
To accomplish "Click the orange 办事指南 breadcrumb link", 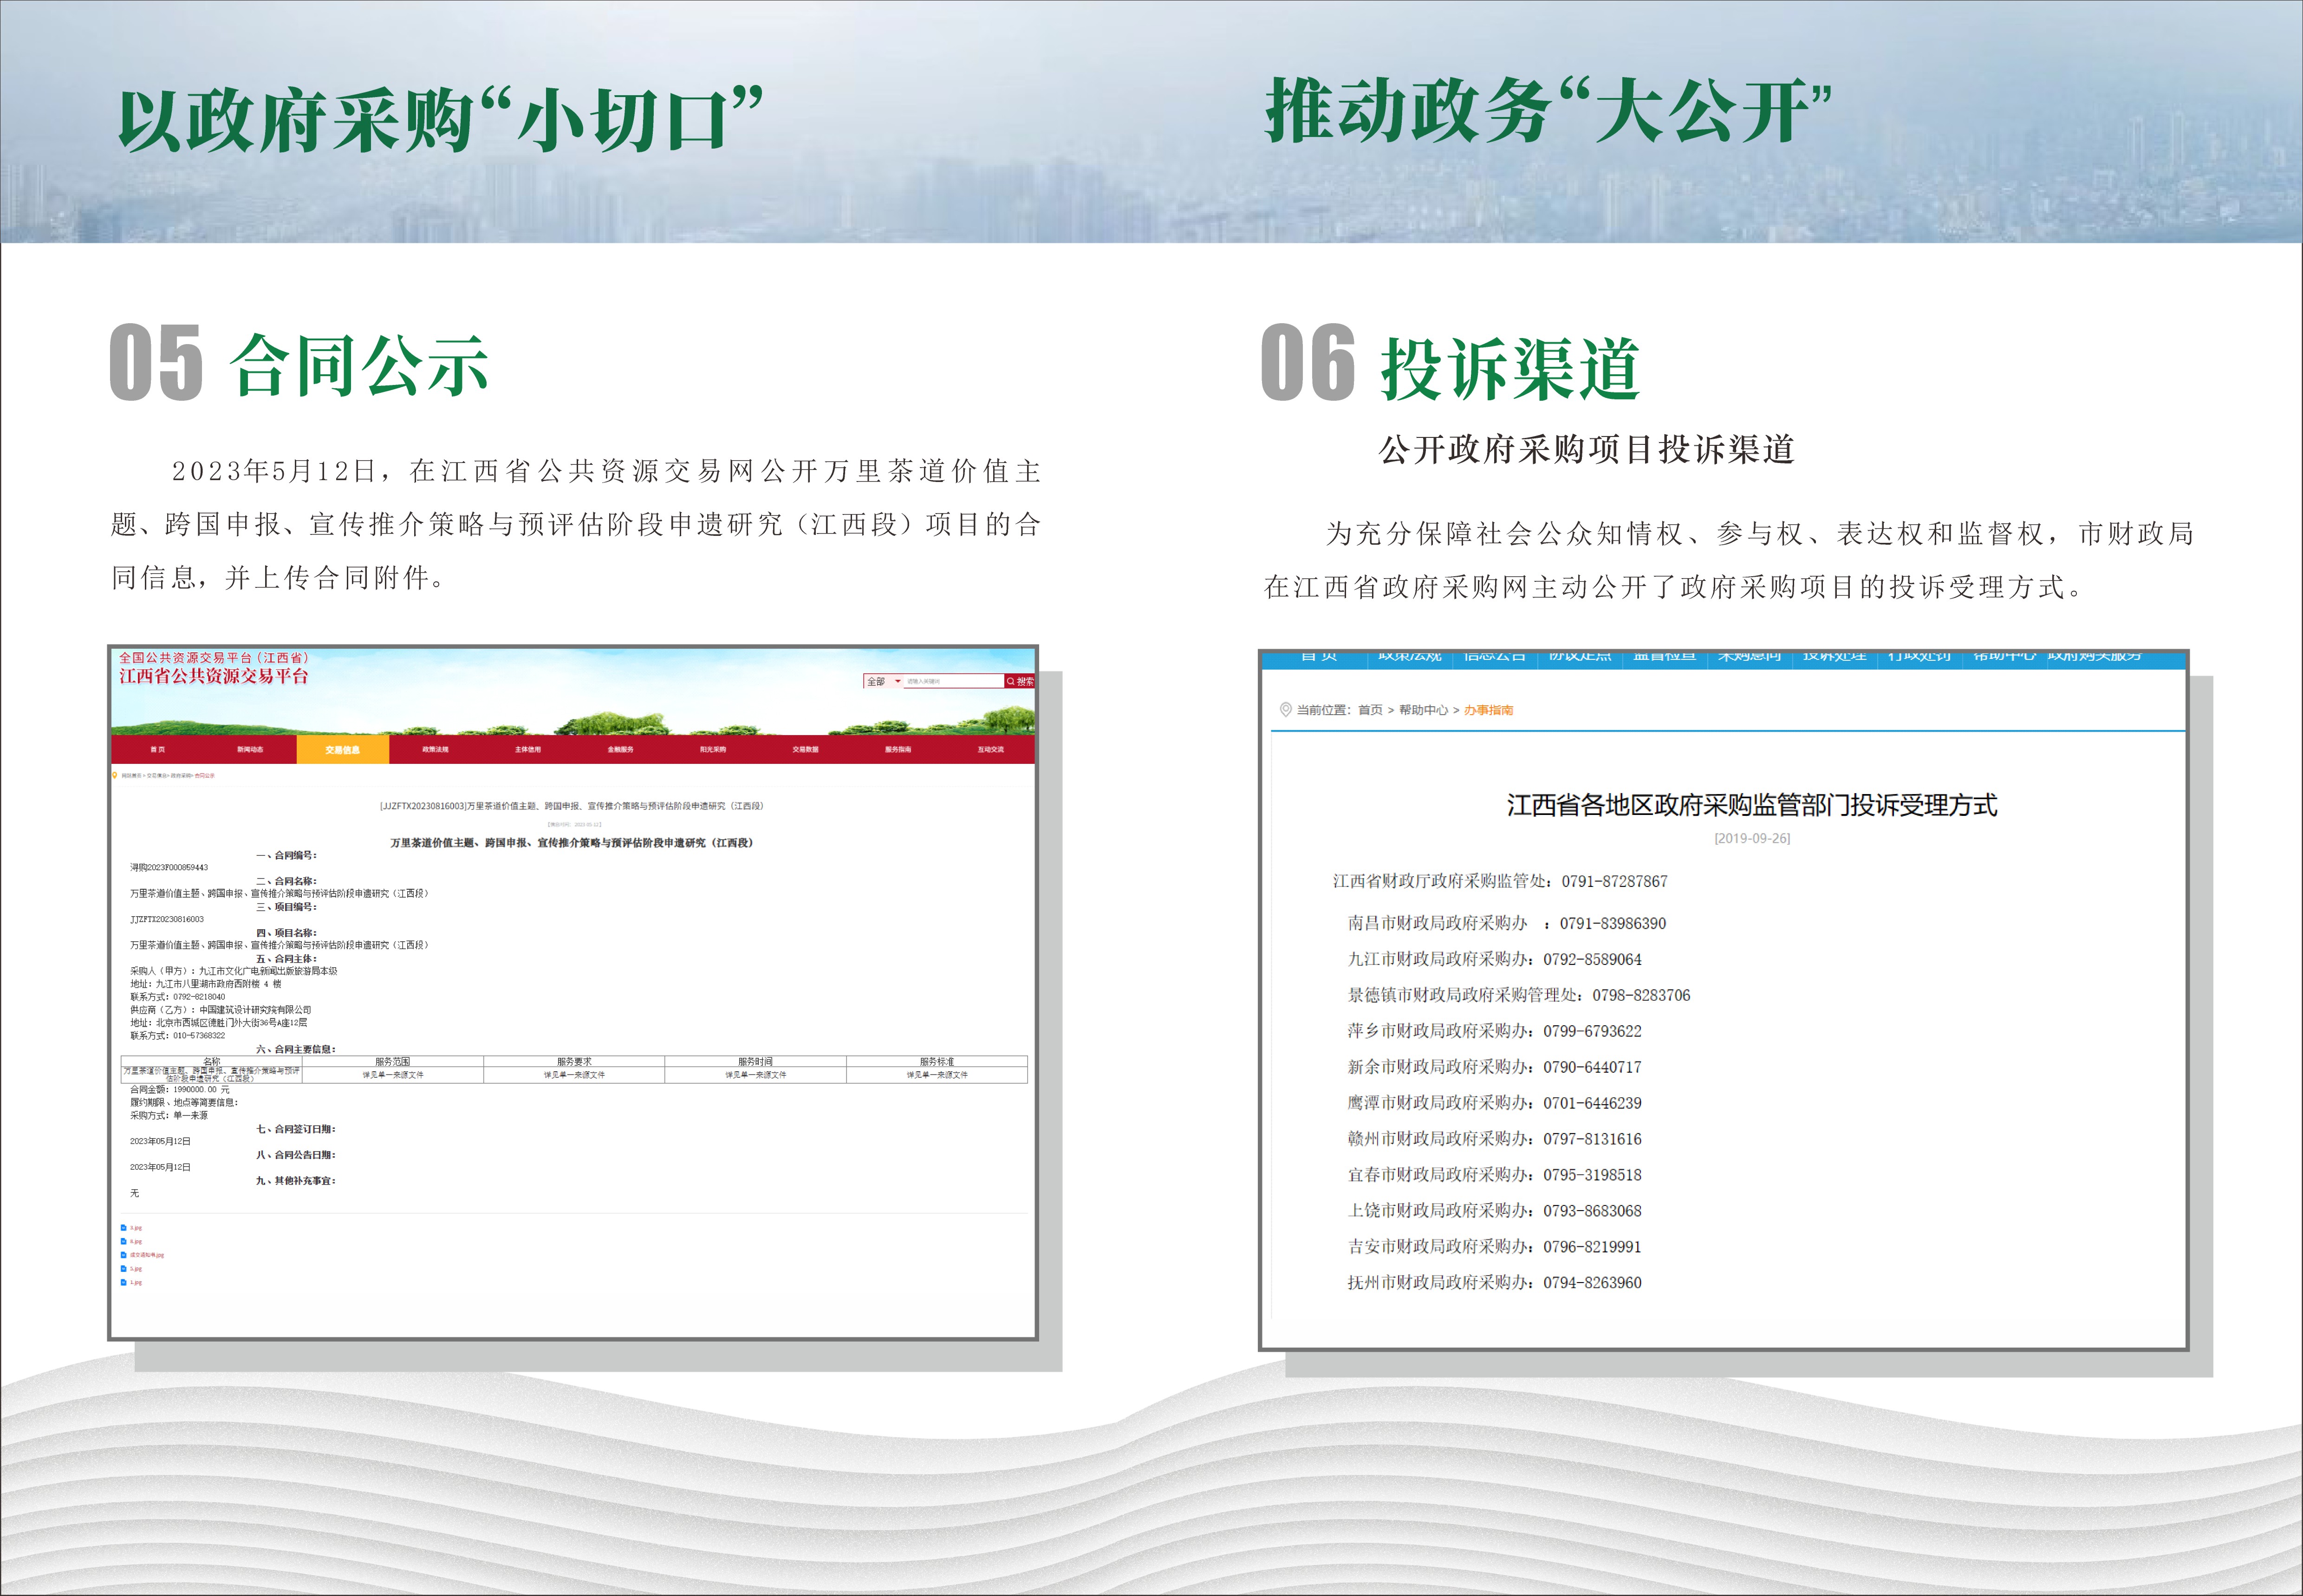I will tap(1488, 710).
